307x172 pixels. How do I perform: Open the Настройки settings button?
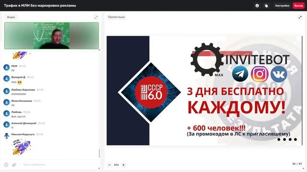pos(282,6)
